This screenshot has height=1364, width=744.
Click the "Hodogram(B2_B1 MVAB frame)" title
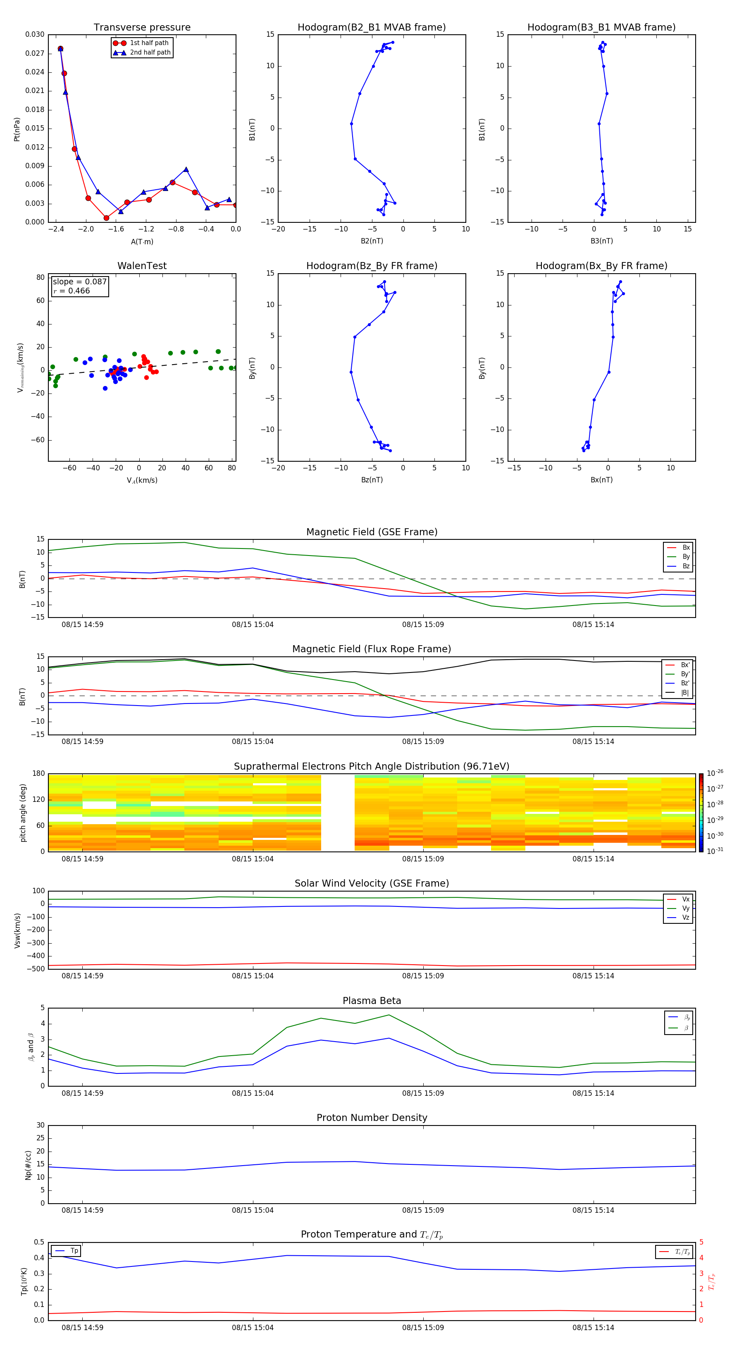coord(372,27)
